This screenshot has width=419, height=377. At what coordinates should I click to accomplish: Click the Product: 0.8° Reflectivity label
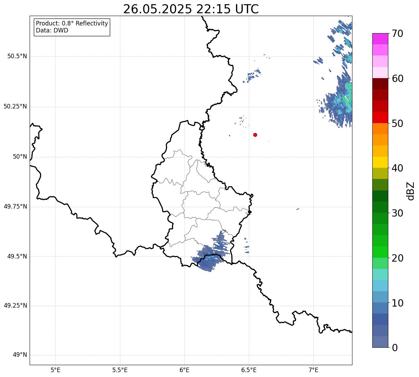coord(72,23)
